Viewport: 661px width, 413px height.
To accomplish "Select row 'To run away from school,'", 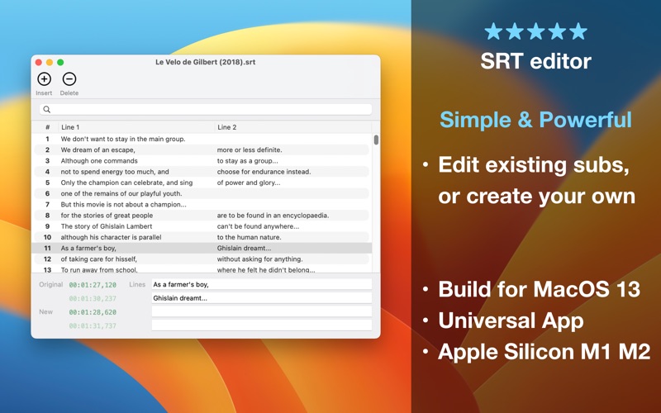I will pyautogui.click(x=202, y=270).
